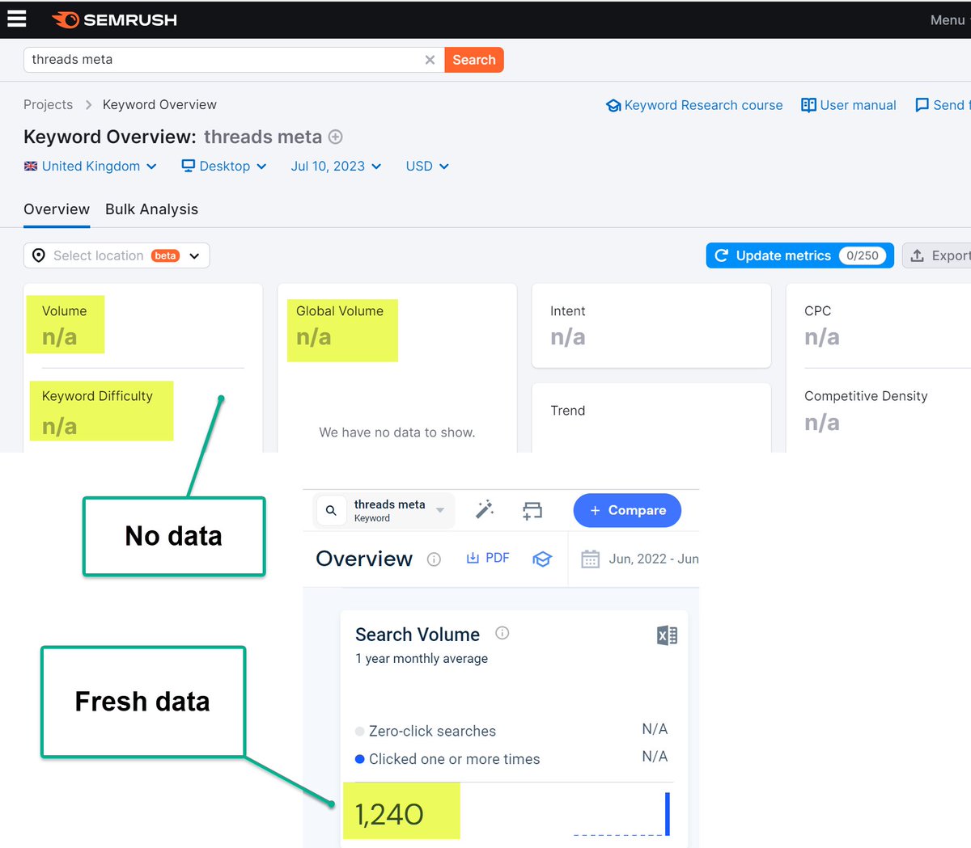Open the USD currency dropdown
971x848 pixels.
coord(426,167)
